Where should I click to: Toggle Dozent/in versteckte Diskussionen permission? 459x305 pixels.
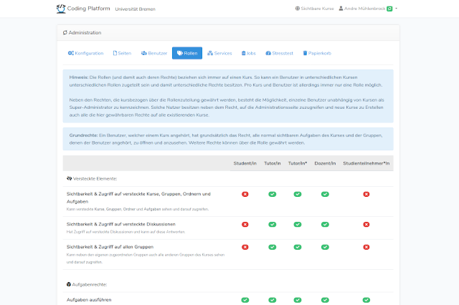click(325, 224)
